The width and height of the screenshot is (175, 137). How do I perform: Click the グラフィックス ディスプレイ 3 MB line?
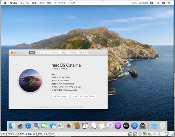pos(66,87)
